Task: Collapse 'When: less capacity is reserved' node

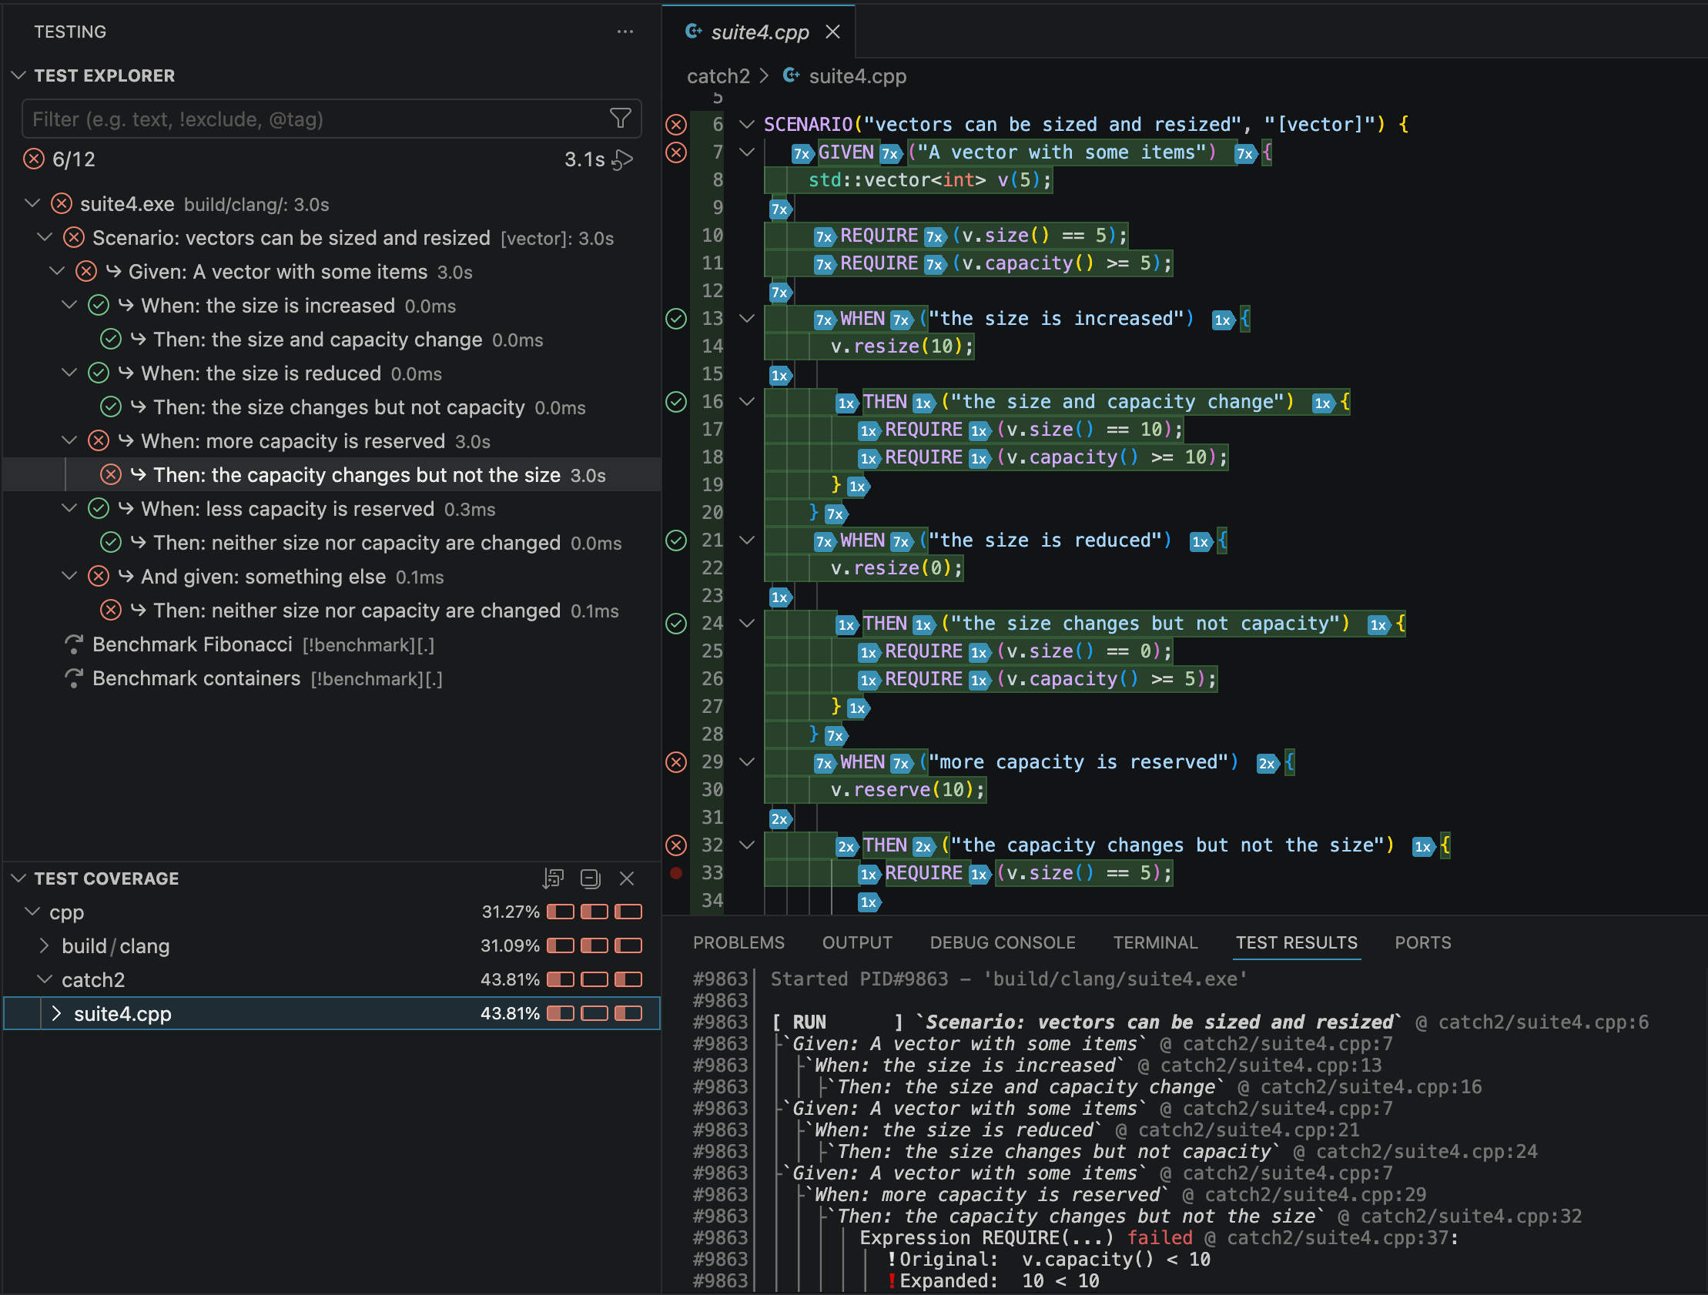Action: coord(69,508)
